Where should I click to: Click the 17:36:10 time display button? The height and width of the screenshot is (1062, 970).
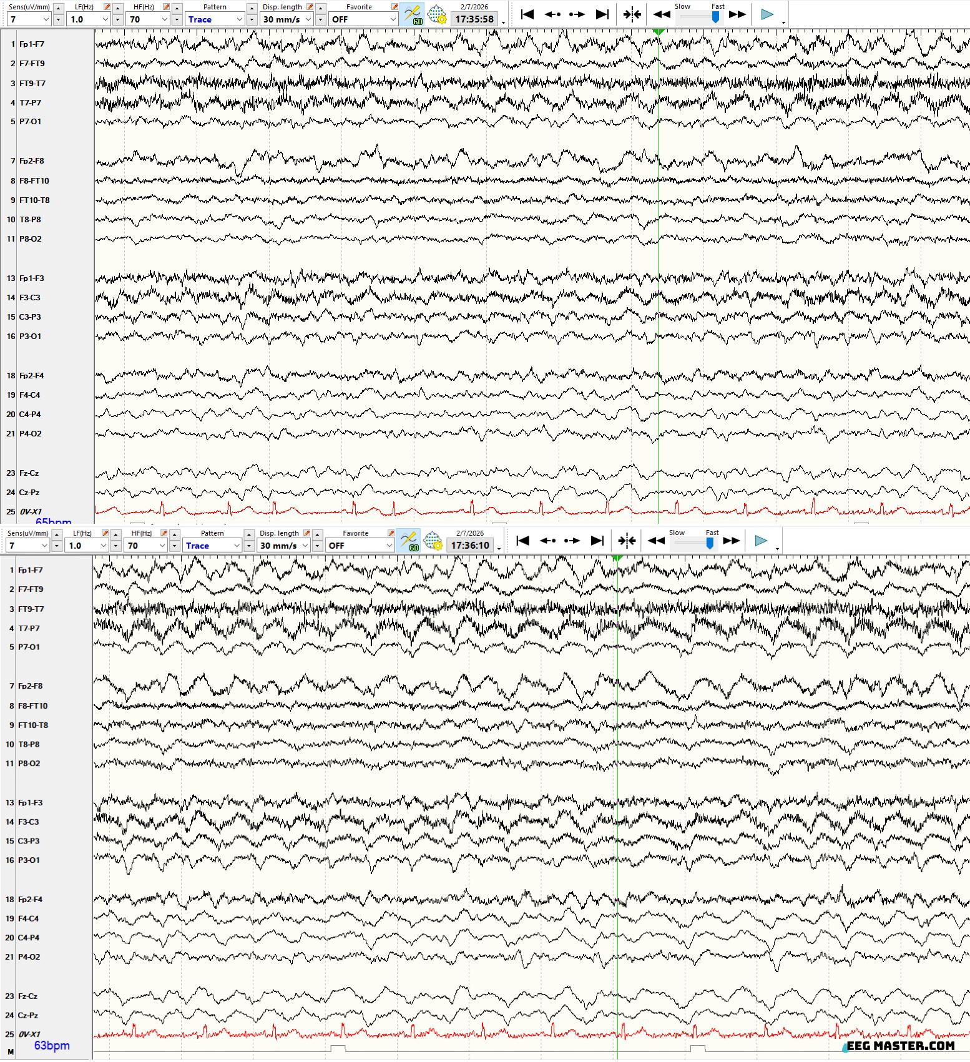[470, 546]
